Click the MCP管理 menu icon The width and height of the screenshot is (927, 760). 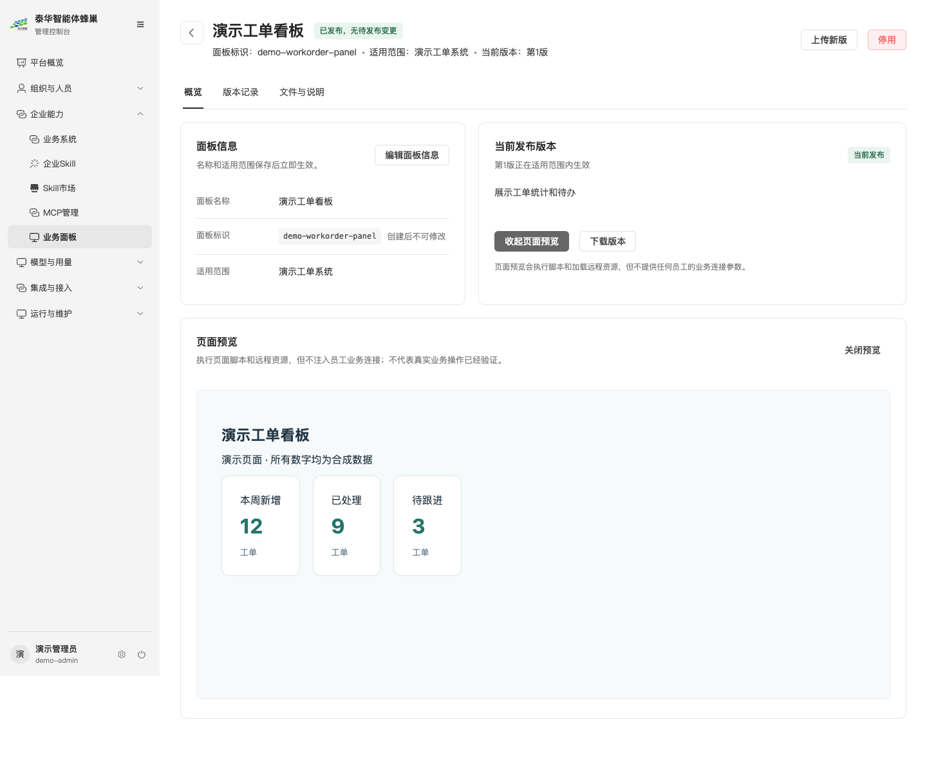pyautogui.click(x=34, y=212)
